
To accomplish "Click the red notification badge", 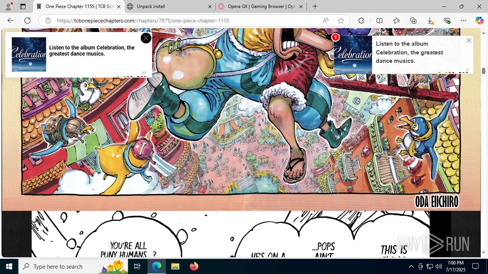I will (x=335, y=37).
